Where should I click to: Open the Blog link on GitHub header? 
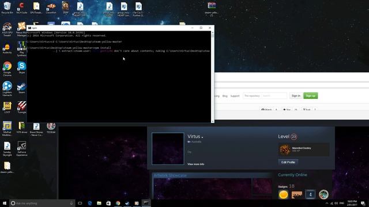click(225, 96)
